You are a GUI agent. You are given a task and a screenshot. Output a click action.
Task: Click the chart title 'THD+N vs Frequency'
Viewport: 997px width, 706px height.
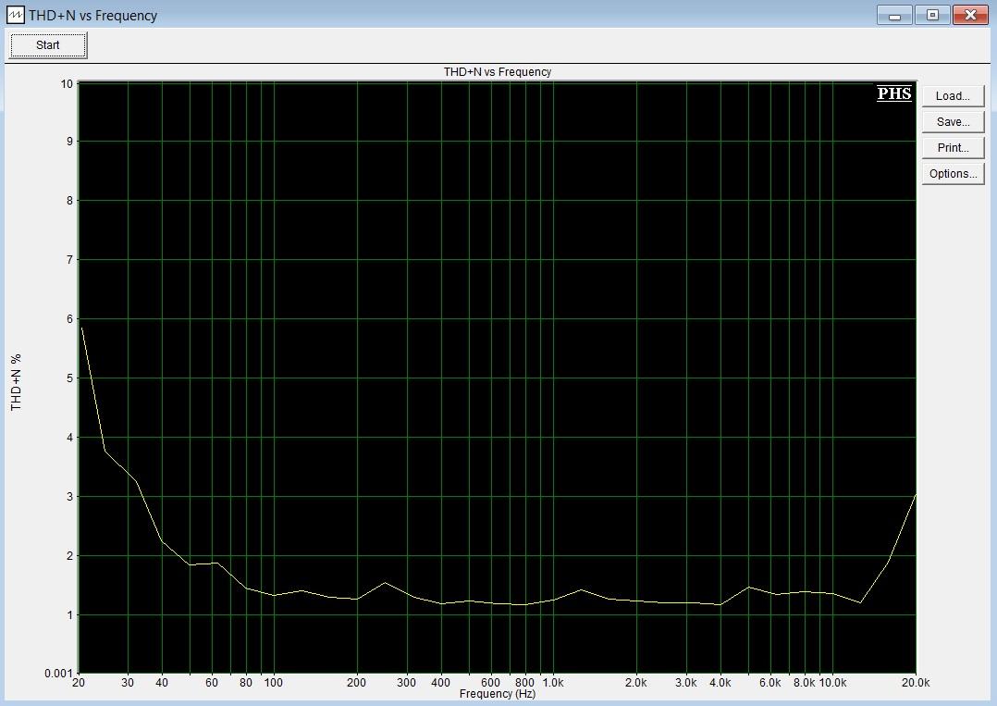point(498,72)
